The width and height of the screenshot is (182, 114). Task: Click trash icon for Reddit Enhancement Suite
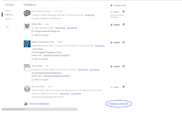124,42
